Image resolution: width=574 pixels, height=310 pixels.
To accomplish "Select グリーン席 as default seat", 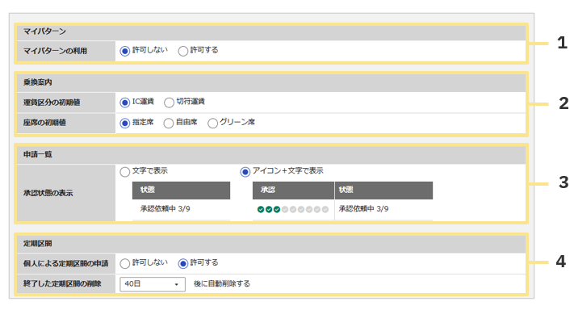I will tap(212, 123).
